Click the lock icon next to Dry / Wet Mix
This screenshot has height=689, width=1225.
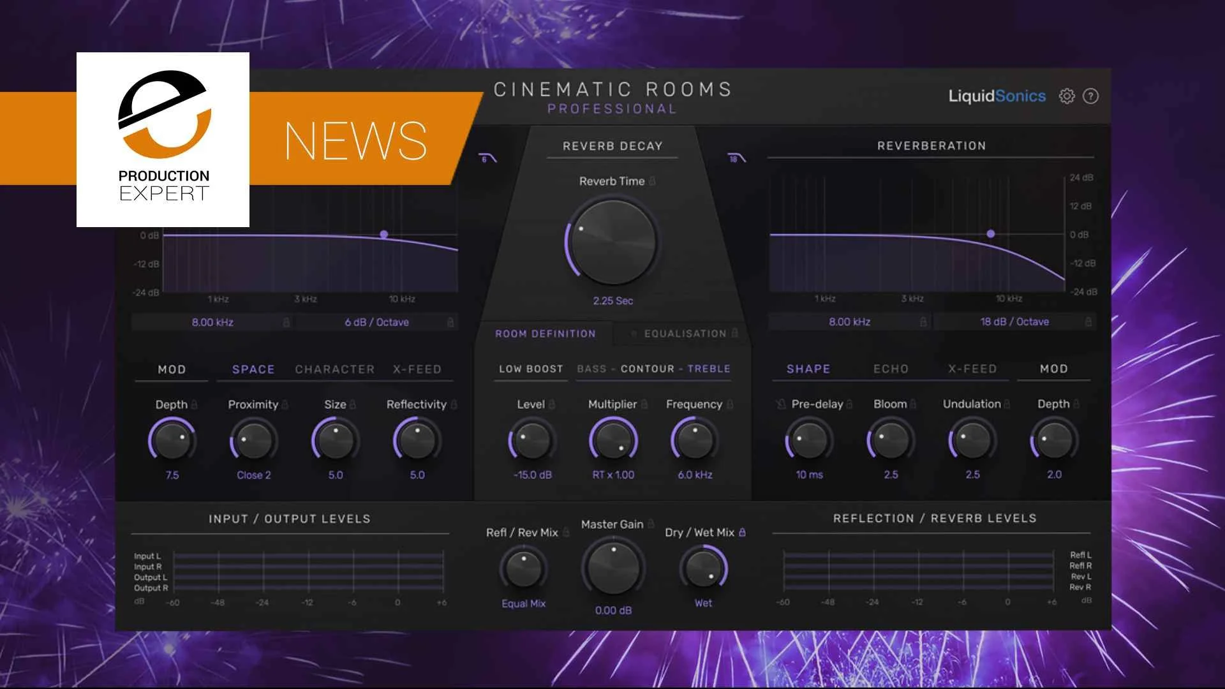click(x=743, y=532)
